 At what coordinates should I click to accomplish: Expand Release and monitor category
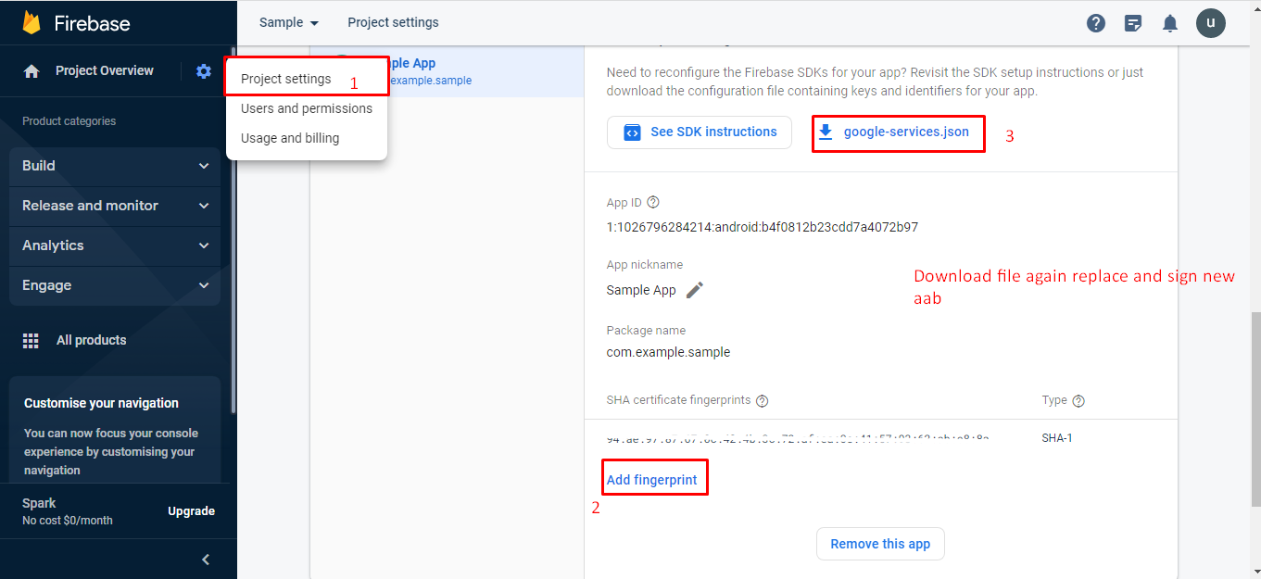pyautogui.click(x=115, y=206)
